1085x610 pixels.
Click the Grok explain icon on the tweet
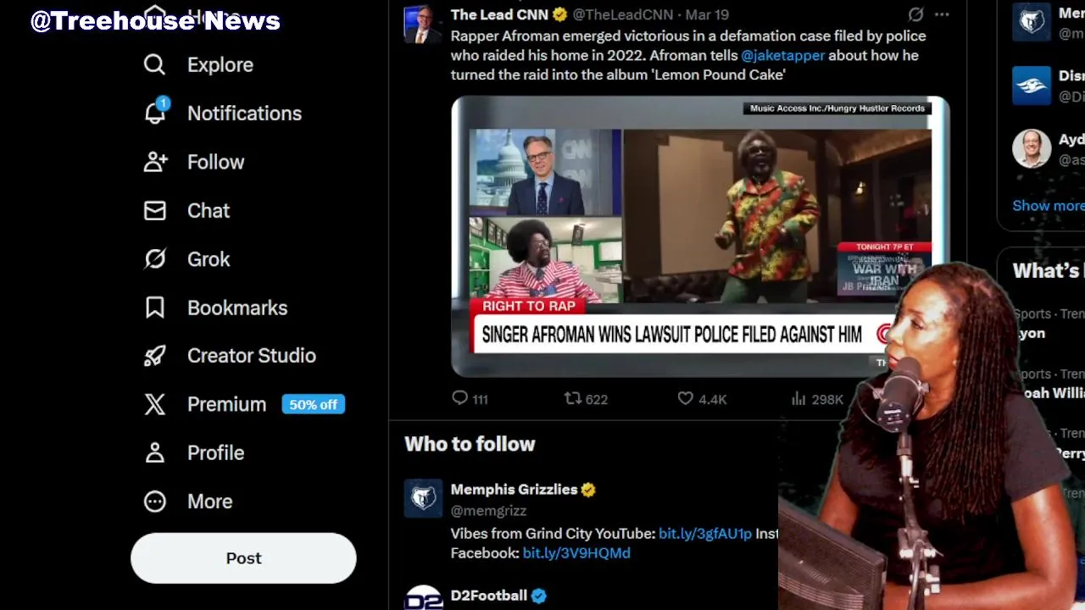coord(915,14)
